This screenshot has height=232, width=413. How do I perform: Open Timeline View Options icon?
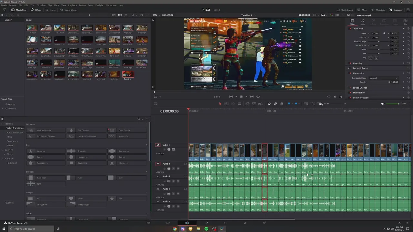pyautogui.click(x=156, y=104)
